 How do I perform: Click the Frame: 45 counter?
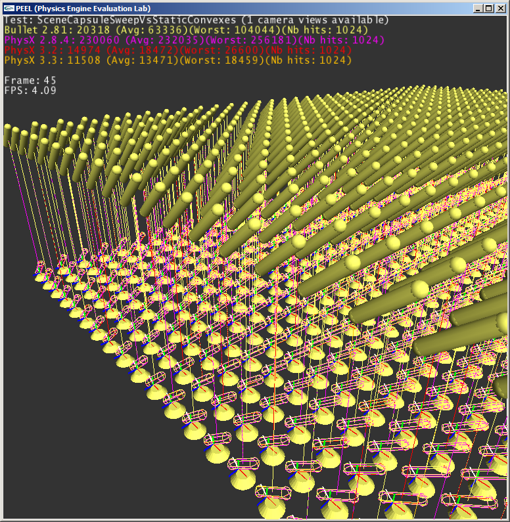(x=30, y=80)
